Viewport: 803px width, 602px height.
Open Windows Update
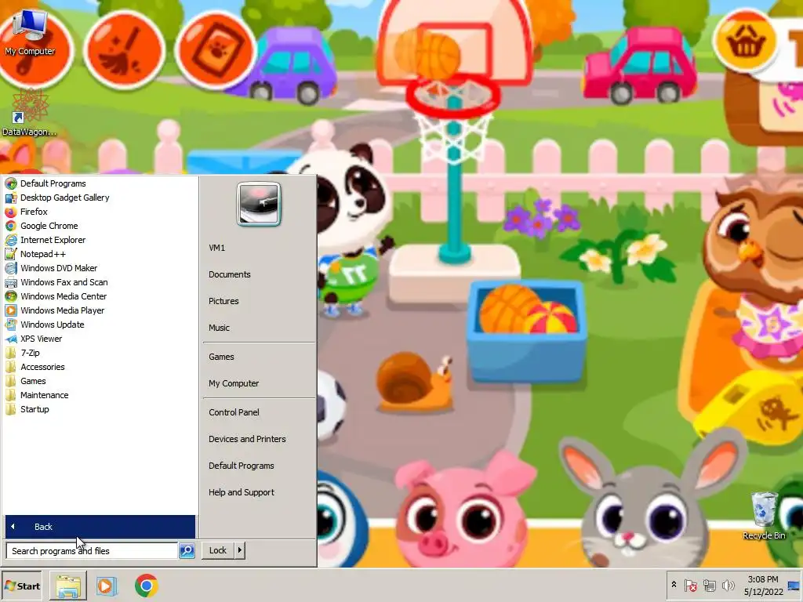click(53, 325)
